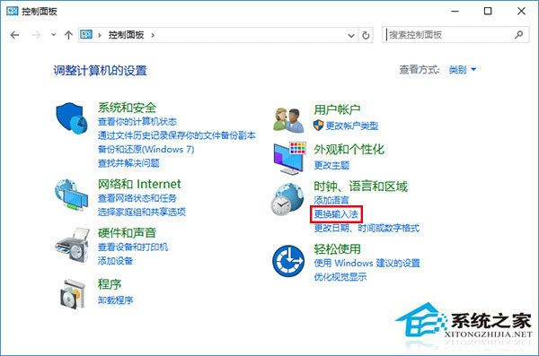Open 选择家庭组和共享选项 link
The width and height of the screenshot is (539, 356).
[x=142, y=212]
